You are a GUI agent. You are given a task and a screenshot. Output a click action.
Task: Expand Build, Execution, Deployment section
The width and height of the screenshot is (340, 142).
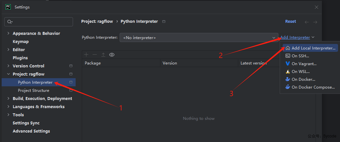click(x=8, y=98)
